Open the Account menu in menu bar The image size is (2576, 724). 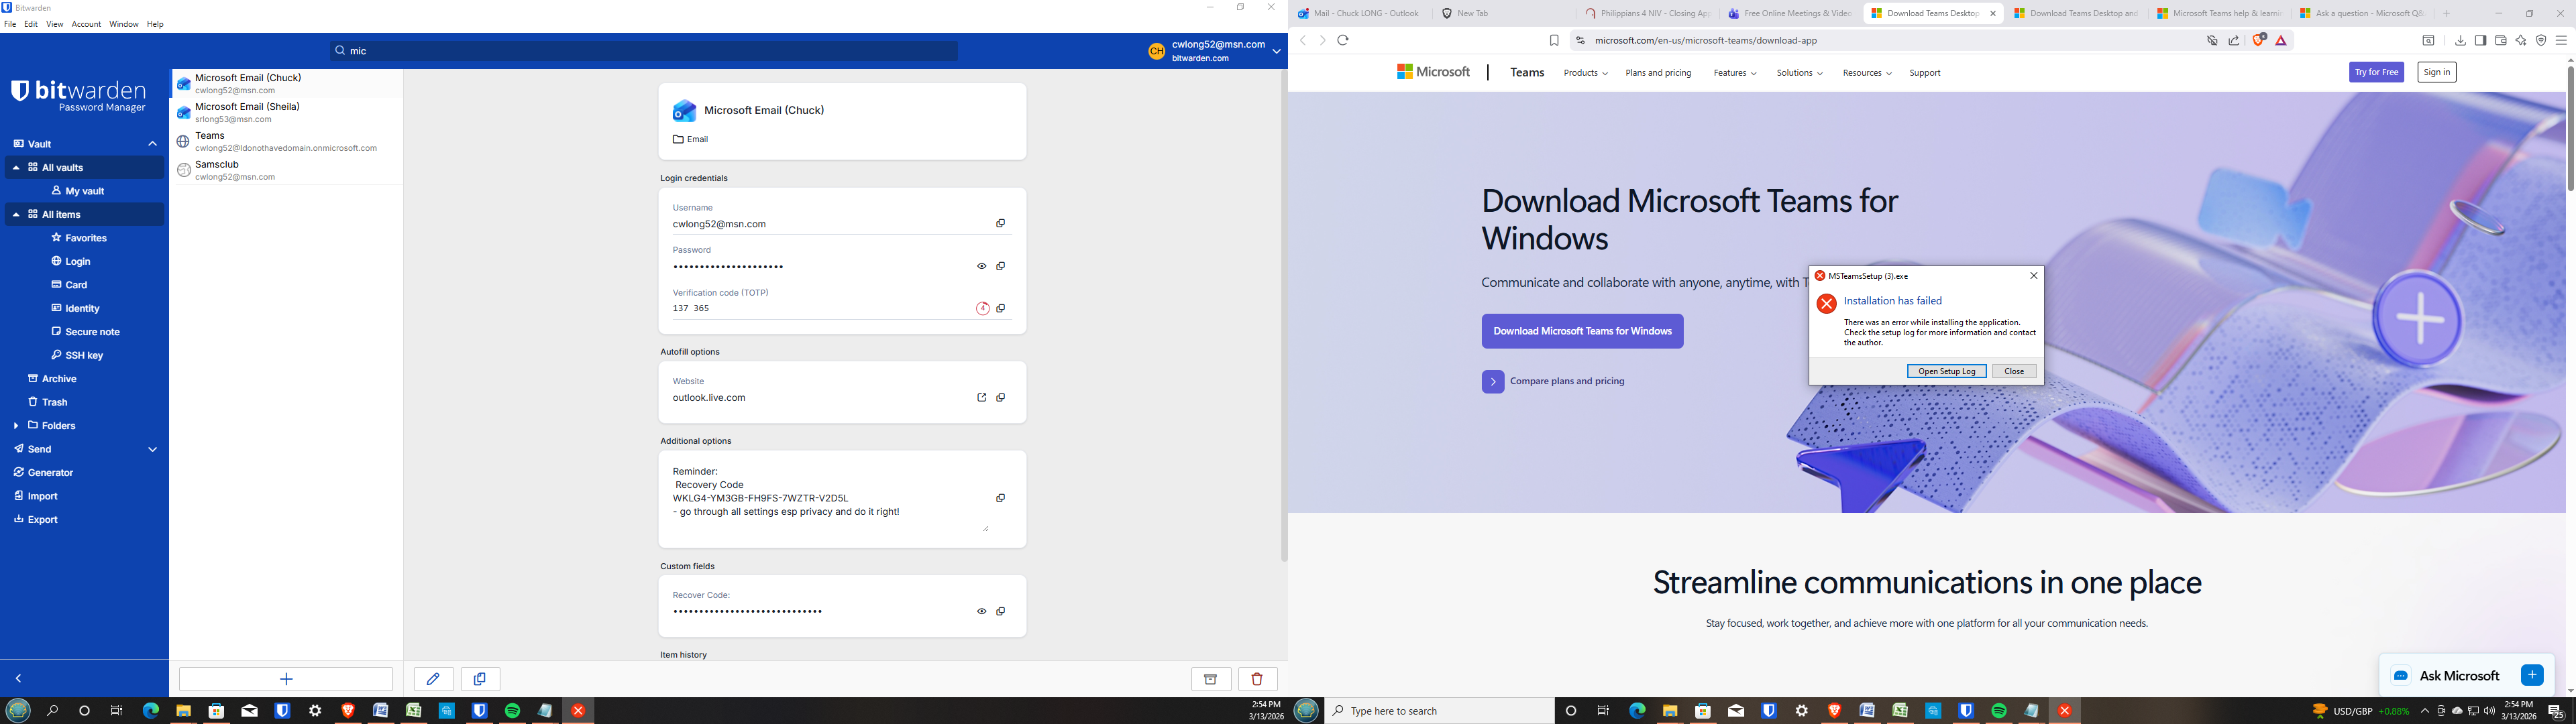86,24
